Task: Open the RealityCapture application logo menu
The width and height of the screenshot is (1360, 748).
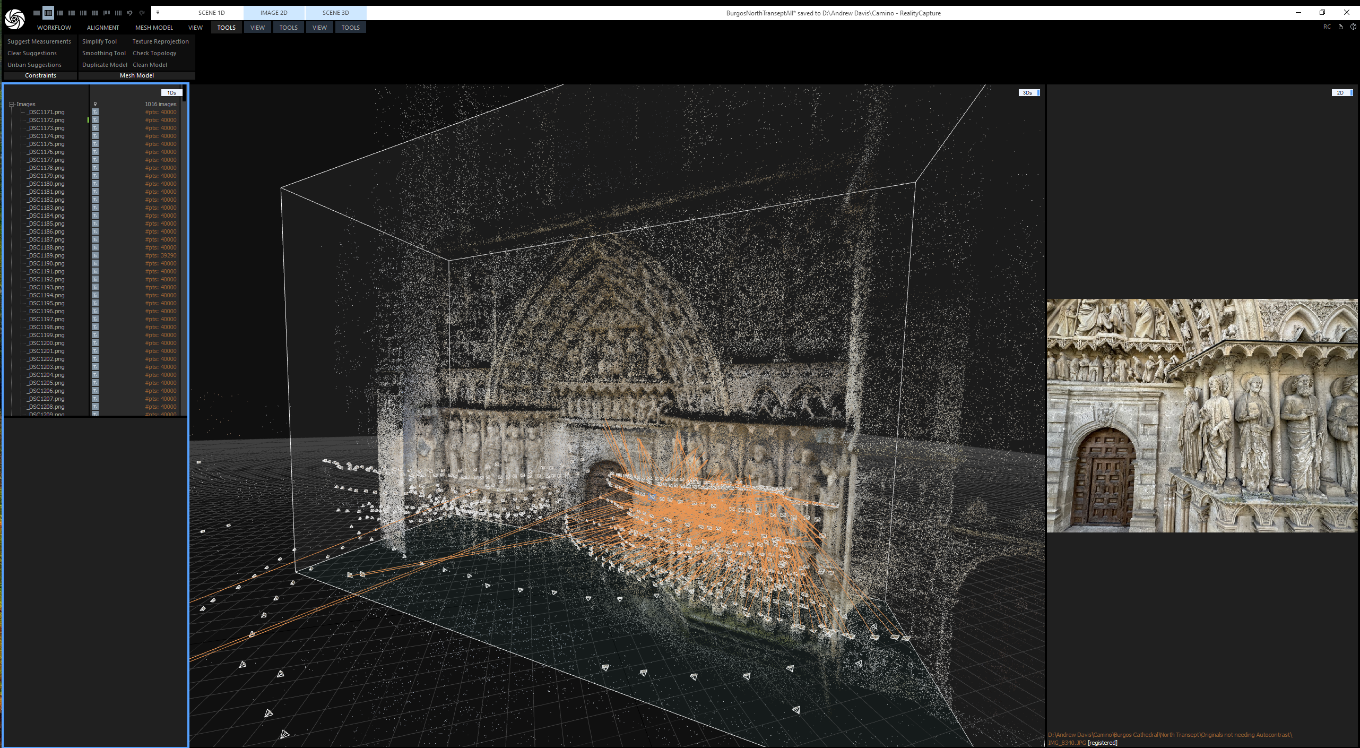Action: click(14, 19)
